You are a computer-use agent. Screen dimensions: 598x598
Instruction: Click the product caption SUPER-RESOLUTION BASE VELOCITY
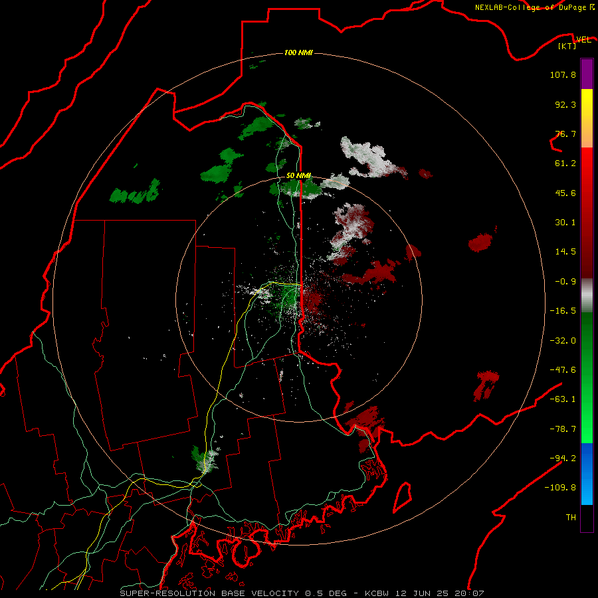click(209, 593)
